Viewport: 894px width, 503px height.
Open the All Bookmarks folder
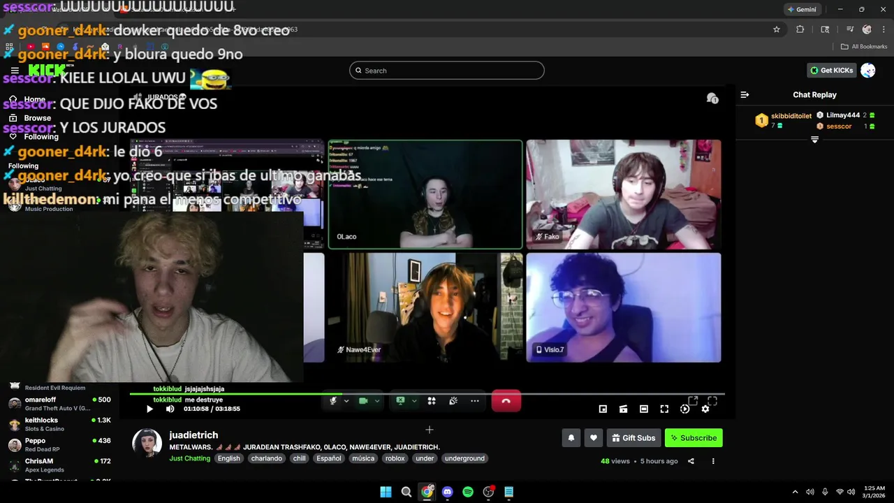(864, 47)
